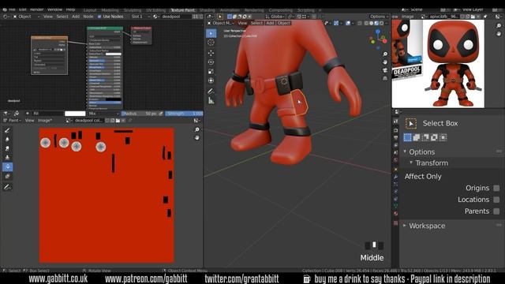This screenshot has height=284, width=505.
Task: Select the Annotate tool in the image editor
Action: coord(7,187)
